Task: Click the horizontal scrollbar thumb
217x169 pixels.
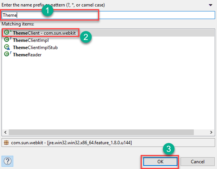Action: (101, 132)
